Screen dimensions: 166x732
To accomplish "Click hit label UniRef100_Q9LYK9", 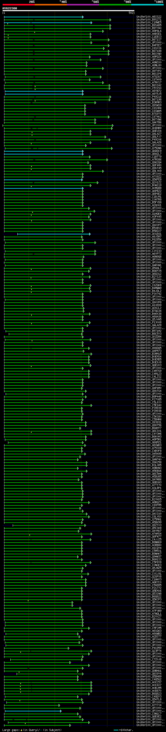I will (149, 171).
